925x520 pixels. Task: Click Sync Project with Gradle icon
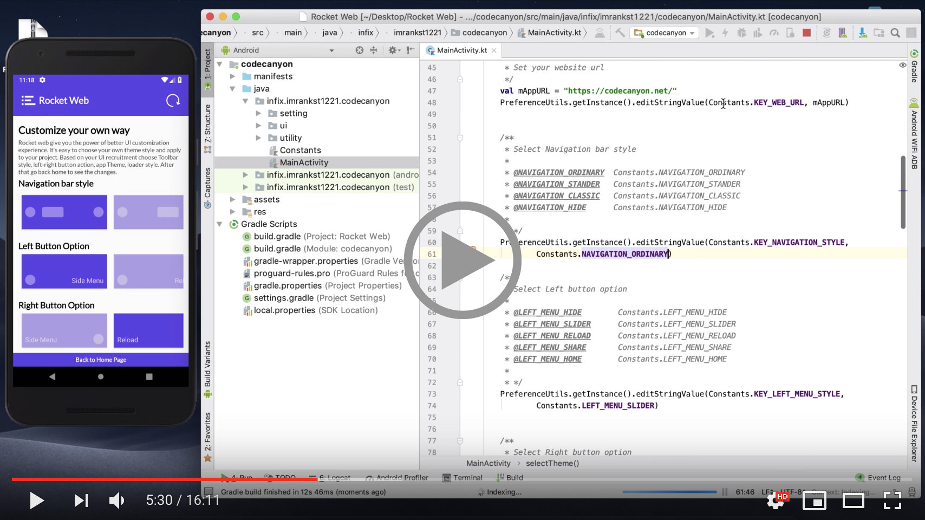pyautogui.click(x=826, y=33)
